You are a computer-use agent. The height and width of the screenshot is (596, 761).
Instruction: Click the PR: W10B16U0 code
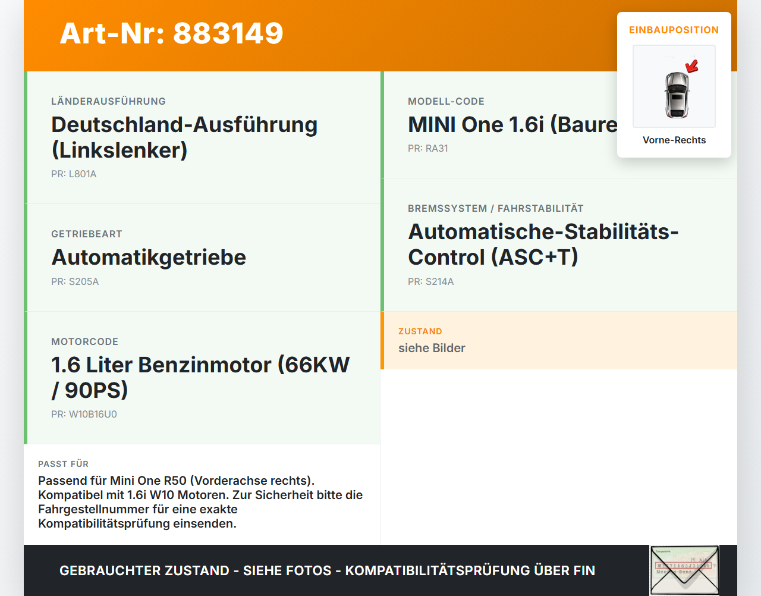[x=84, y=414]
